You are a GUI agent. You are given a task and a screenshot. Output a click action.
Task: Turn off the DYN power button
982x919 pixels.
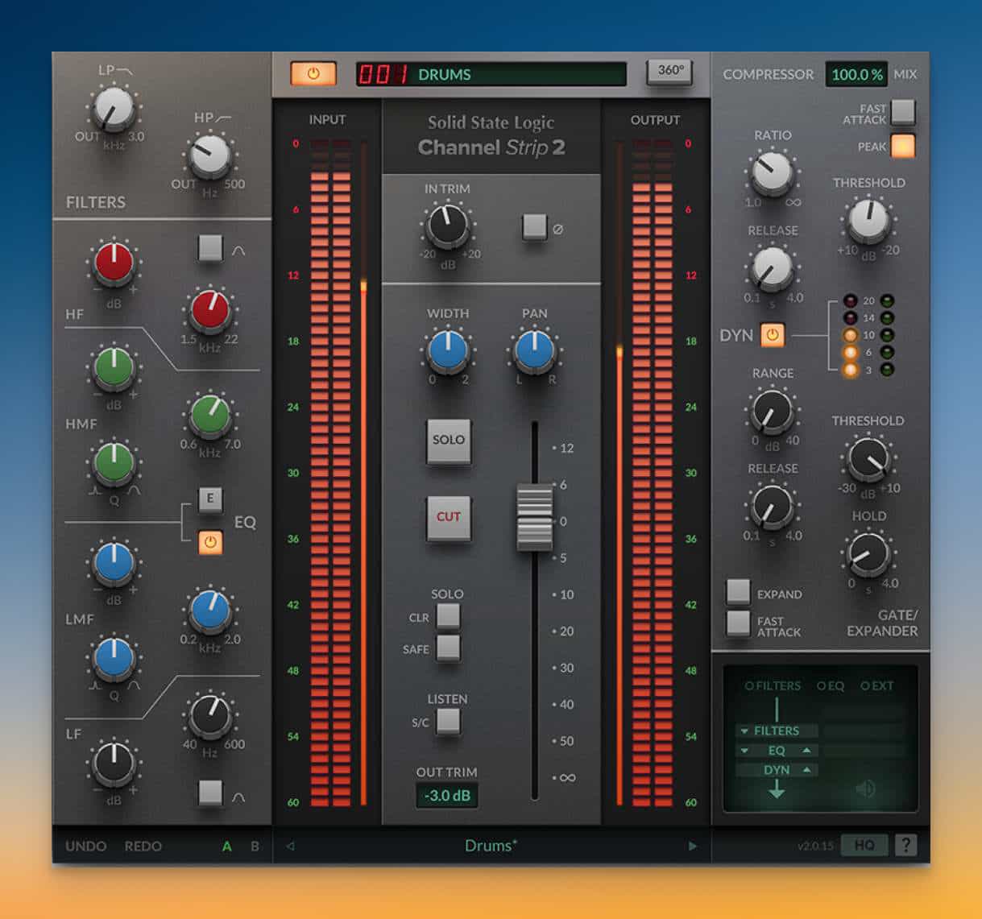772,335
